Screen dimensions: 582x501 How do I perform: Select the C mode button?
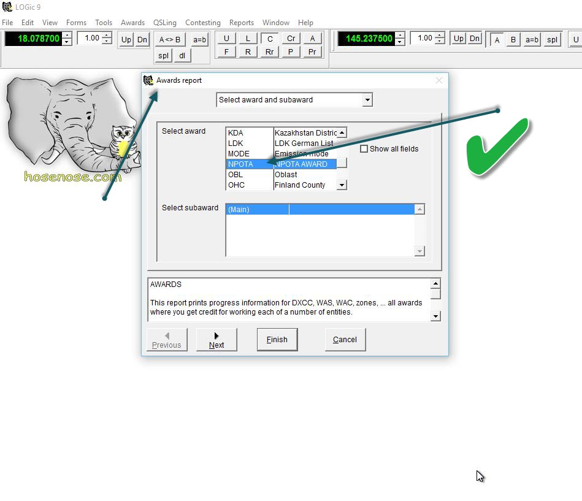270,39
